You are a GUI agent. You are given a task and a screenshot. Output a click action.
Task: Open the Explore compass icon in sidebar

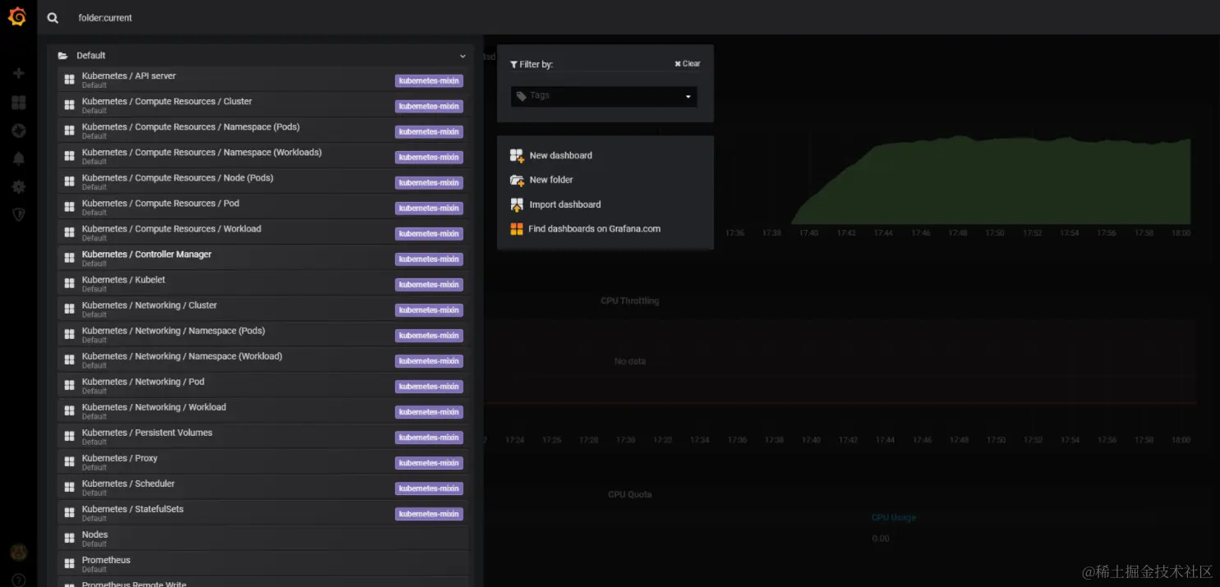pos(18,131)
